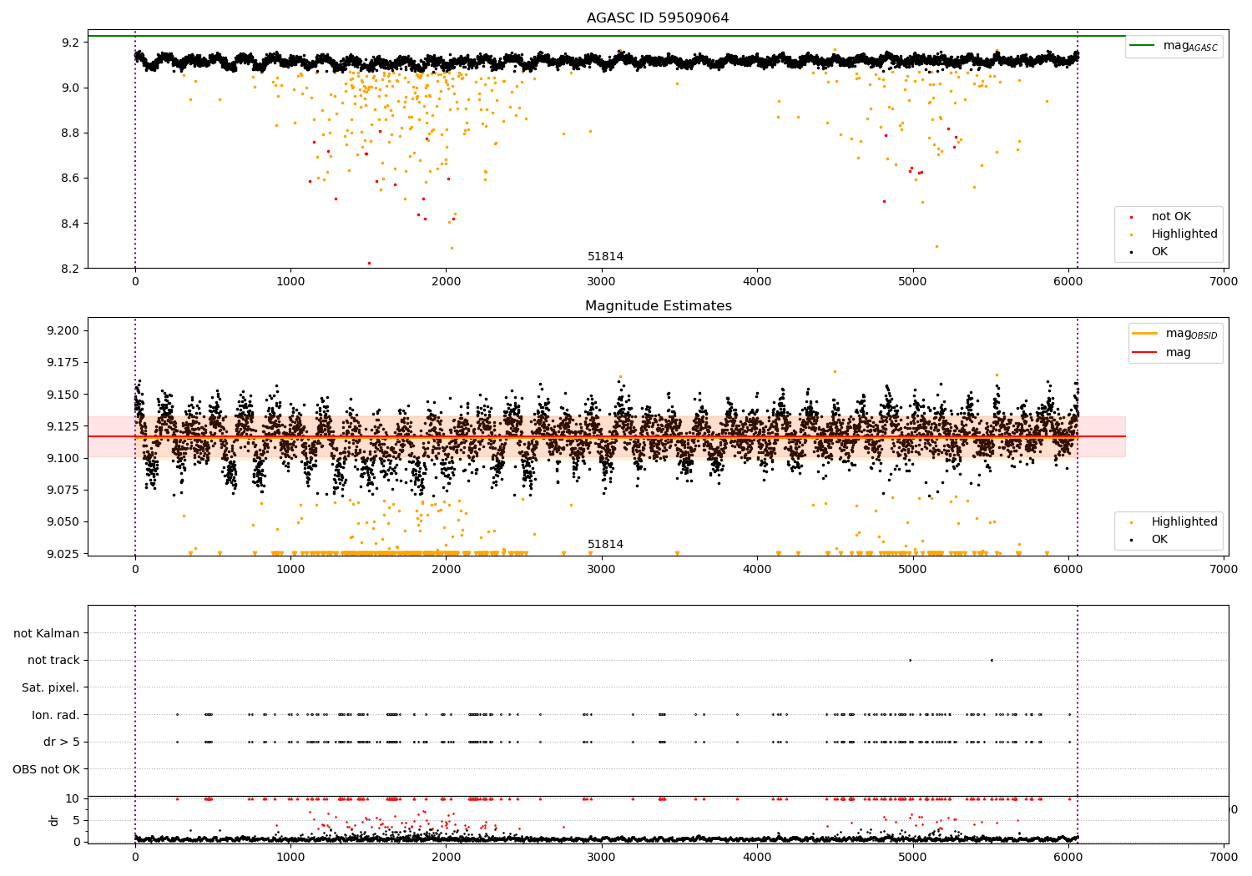
Task: Click the 51814 label in the middle plot
Action: [x=605, y=545]
